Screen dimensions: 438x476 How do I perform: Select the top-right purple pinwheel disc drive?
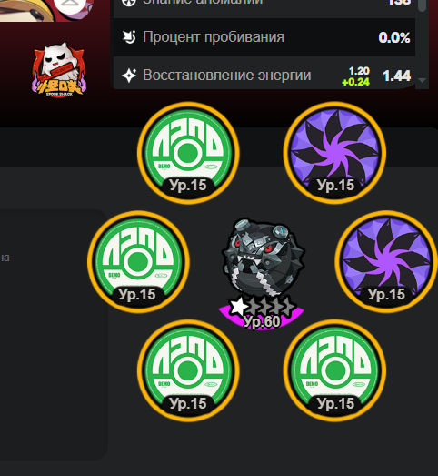pyautogui.click(x=334, y=153)
